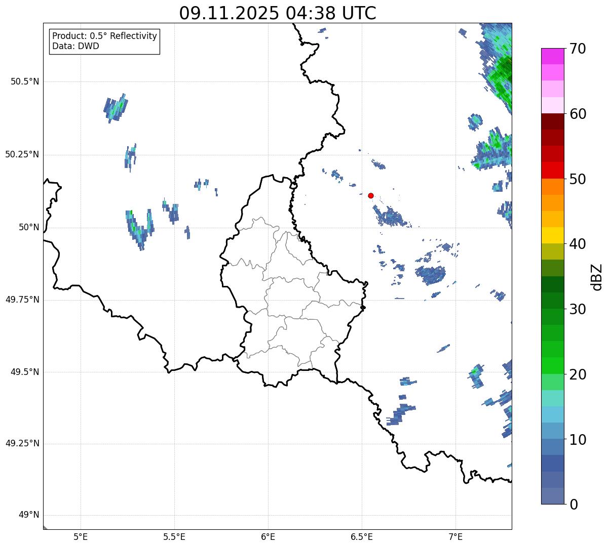Click the 50.25°N latitude label
Screen dimensions: 609x547
22,154
